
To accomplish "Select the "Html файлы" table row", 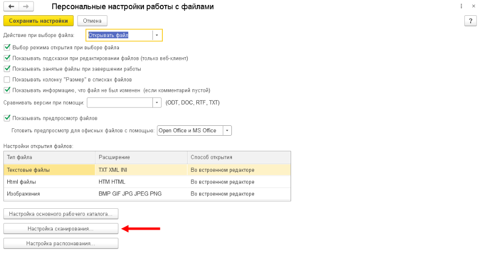I will pyautogui.click(x=147, y=182).
